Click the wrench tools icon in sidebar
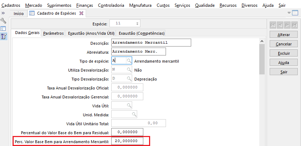Image resolution: width=301 pixels, height=146 pixels. tap(4, 21)
